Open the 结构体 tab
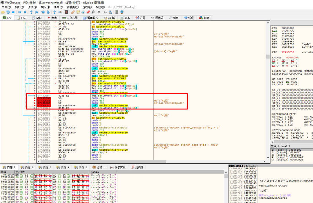313x203 pixels. click(x=137, y=167)
